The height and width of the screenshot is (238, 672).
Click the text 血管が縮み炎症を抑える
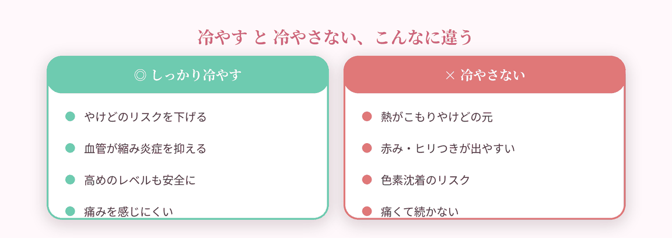point(145,148)
